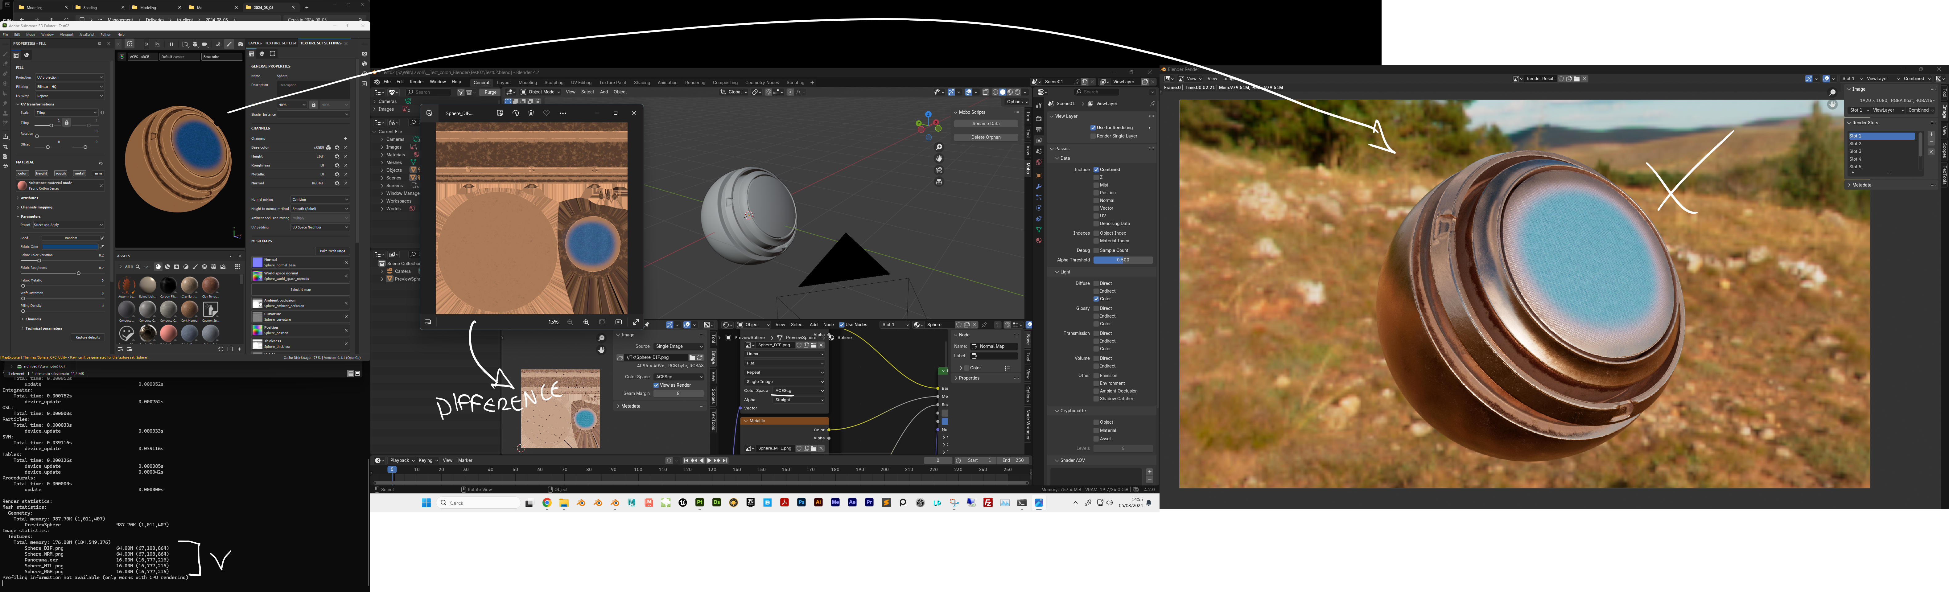
Task: Expand Materials in the Current File tree
Action: (381, 155)
